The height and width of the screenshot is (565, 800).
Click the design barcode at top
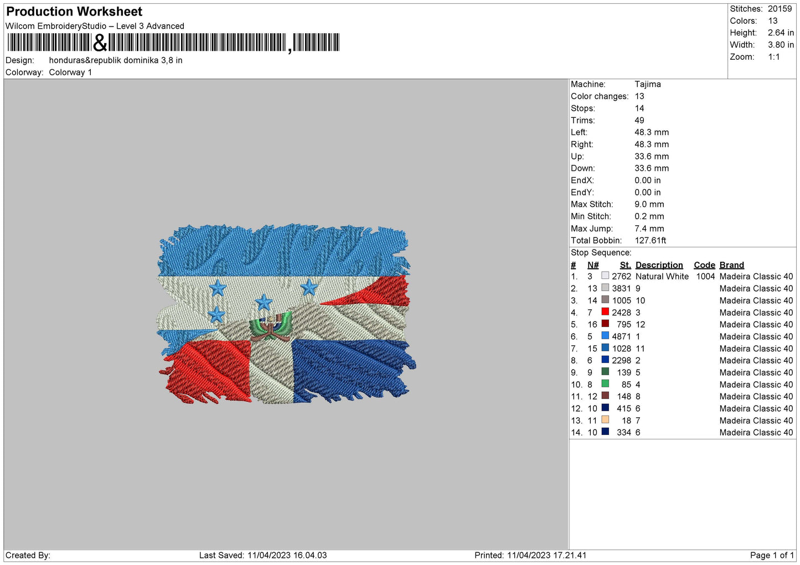pos(173,43)
